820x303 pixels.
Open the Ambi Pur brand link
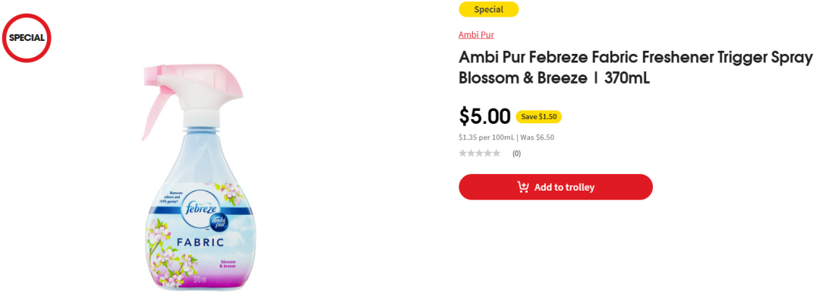476,34
